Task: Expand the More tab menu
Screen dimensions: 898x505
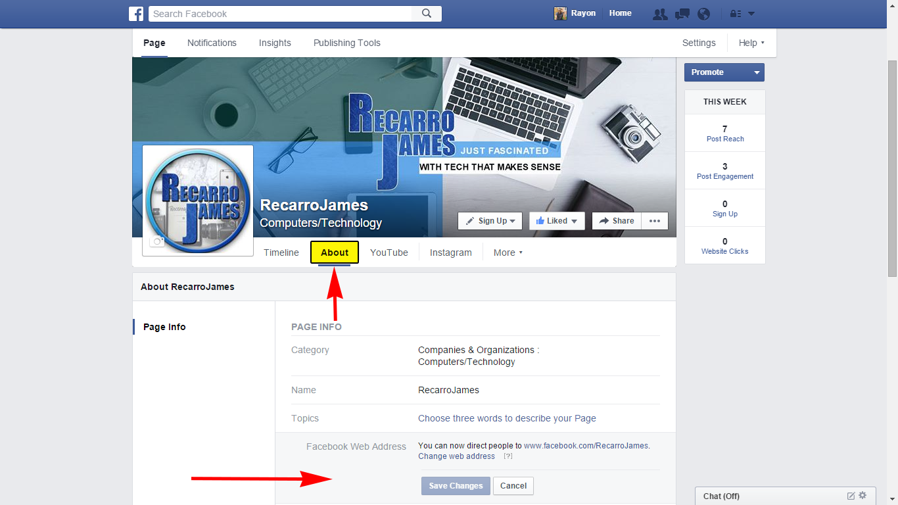Action: pyautogui.click(x=508, y=252)
